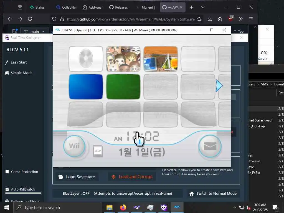Screen dimensions: 284x213
Task: Select the blue channel tile
Action: coord(86,87)
